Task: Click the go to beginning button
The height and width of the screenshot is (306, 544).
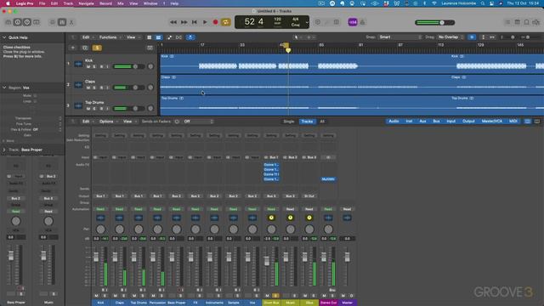Action: coord(195,22)
